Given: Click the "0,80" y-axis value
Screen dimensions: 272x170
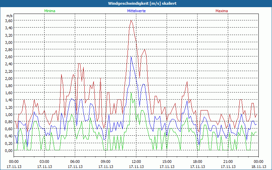Looking at the screenshot, I should pyautogui.click(x=9, y=122).
